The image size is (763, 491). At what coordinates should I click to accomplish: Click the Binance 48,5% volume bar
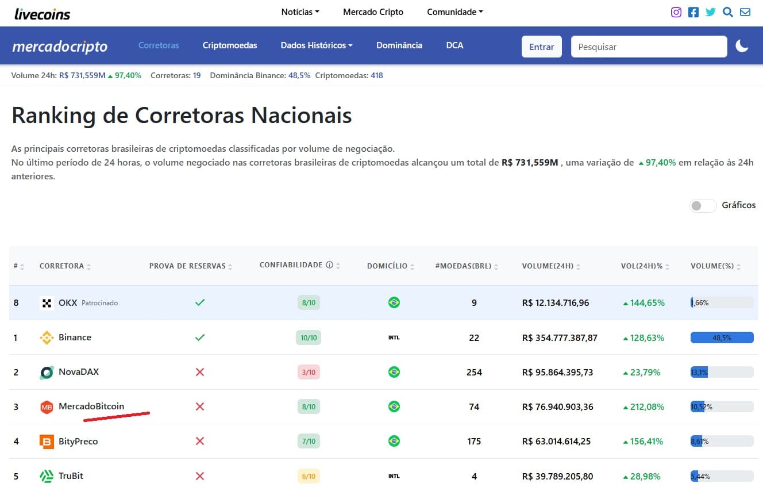coord(722,337)
